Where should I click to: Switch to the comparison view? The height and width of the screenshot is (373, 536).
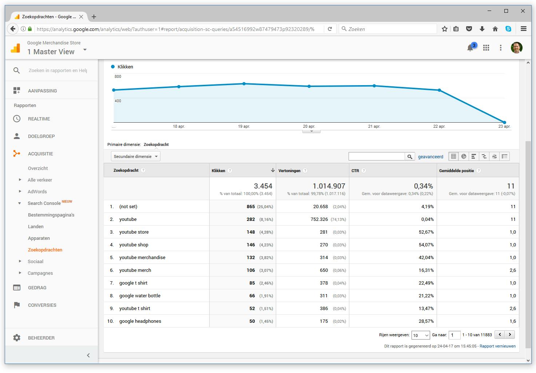click(x=484, y=156)
